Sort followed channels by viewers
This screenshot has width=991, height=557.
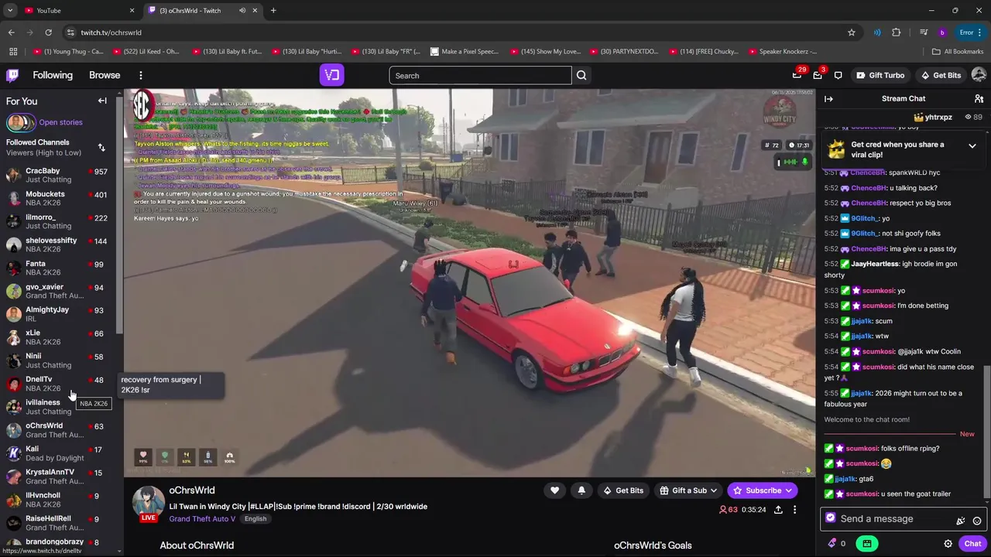[101, 147]
